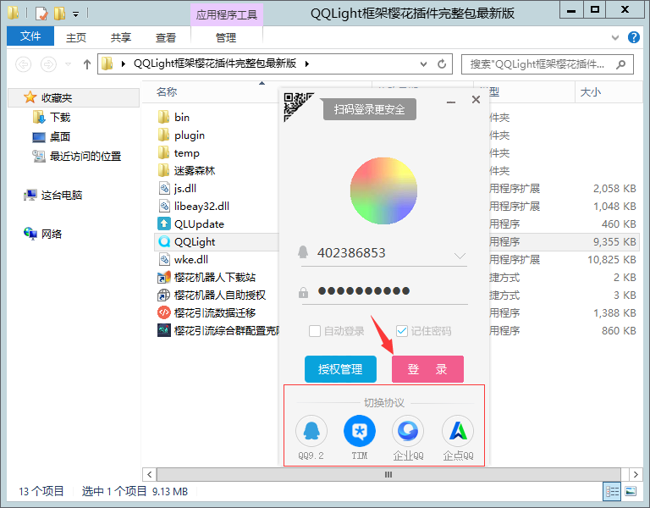Image resolution: width=650 pixels, height=508 pixels.
Task: Click the wke.dll file icon
Action: click(x=164, y=260)
